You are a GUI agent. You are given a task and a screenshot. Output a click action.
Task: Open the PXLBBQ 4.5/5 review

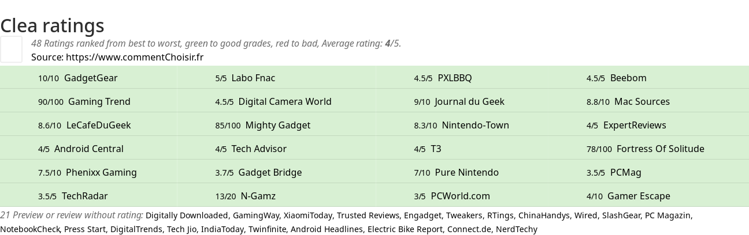pyautogui.click(x=443, y=78)
